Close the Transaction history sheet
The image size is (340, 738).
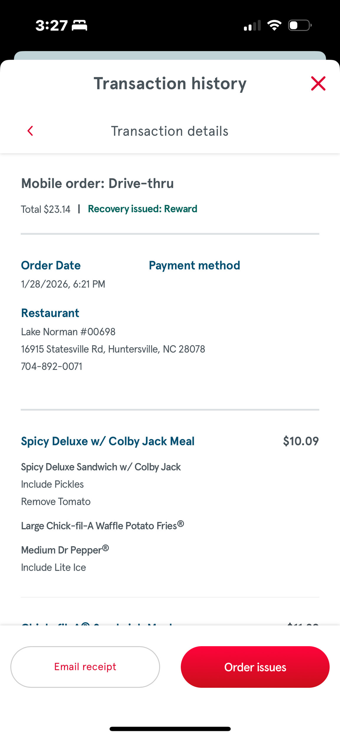[318, 84]
